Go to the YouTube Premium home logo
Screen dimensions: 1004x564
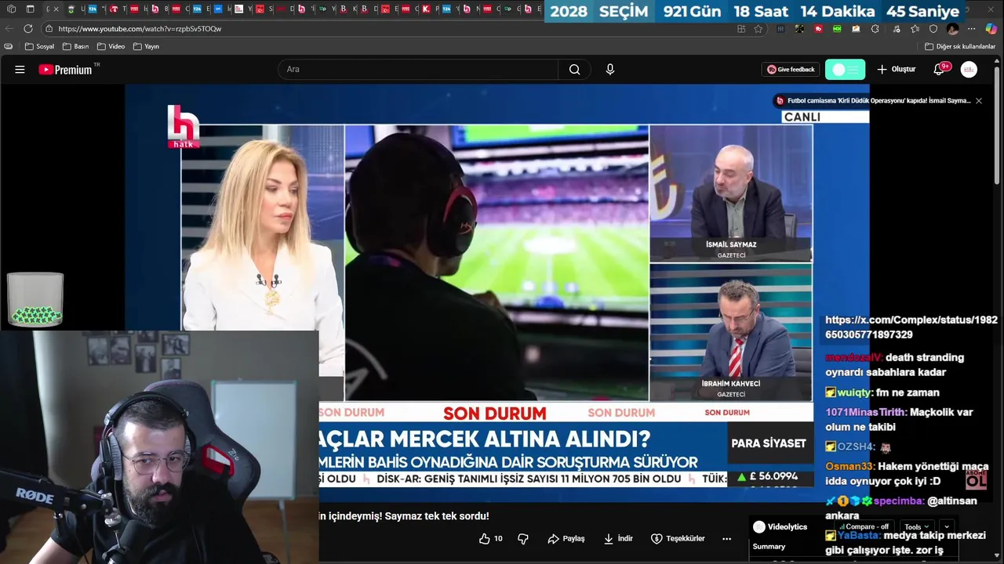pyautogui.click(x=66, y=69)
